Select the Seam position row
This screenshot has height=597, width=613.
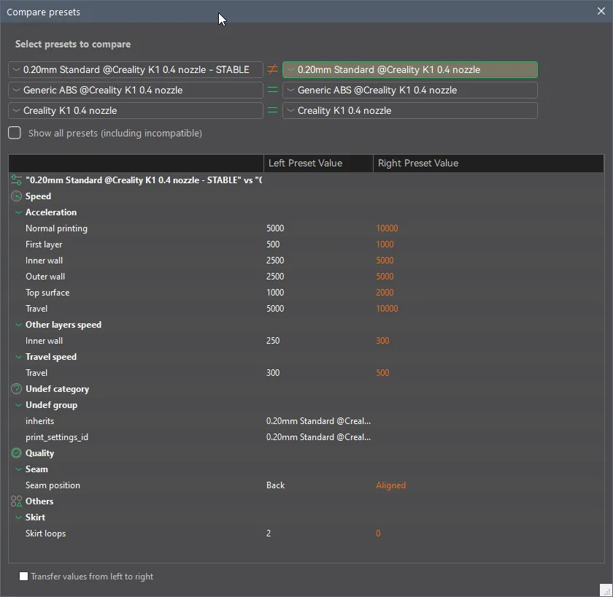click(53, 485)
